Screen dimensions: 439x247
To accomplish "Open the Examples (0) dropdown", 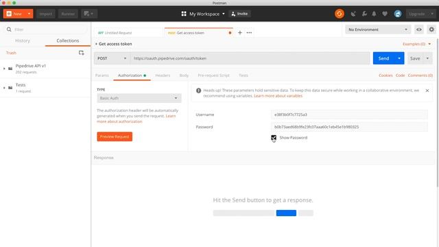I will (416, 44).
